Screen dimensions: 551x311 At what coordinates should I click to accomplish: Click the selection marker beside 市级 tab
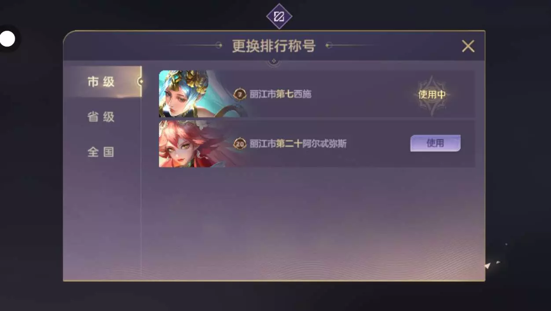click(x=140, y=81)
